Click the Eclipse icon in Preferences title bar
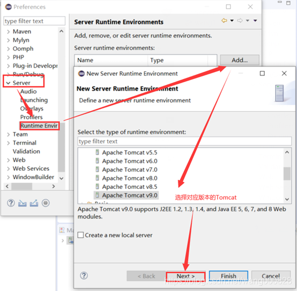The height and width of the screenshot is (291, 297). click(9, 7)
